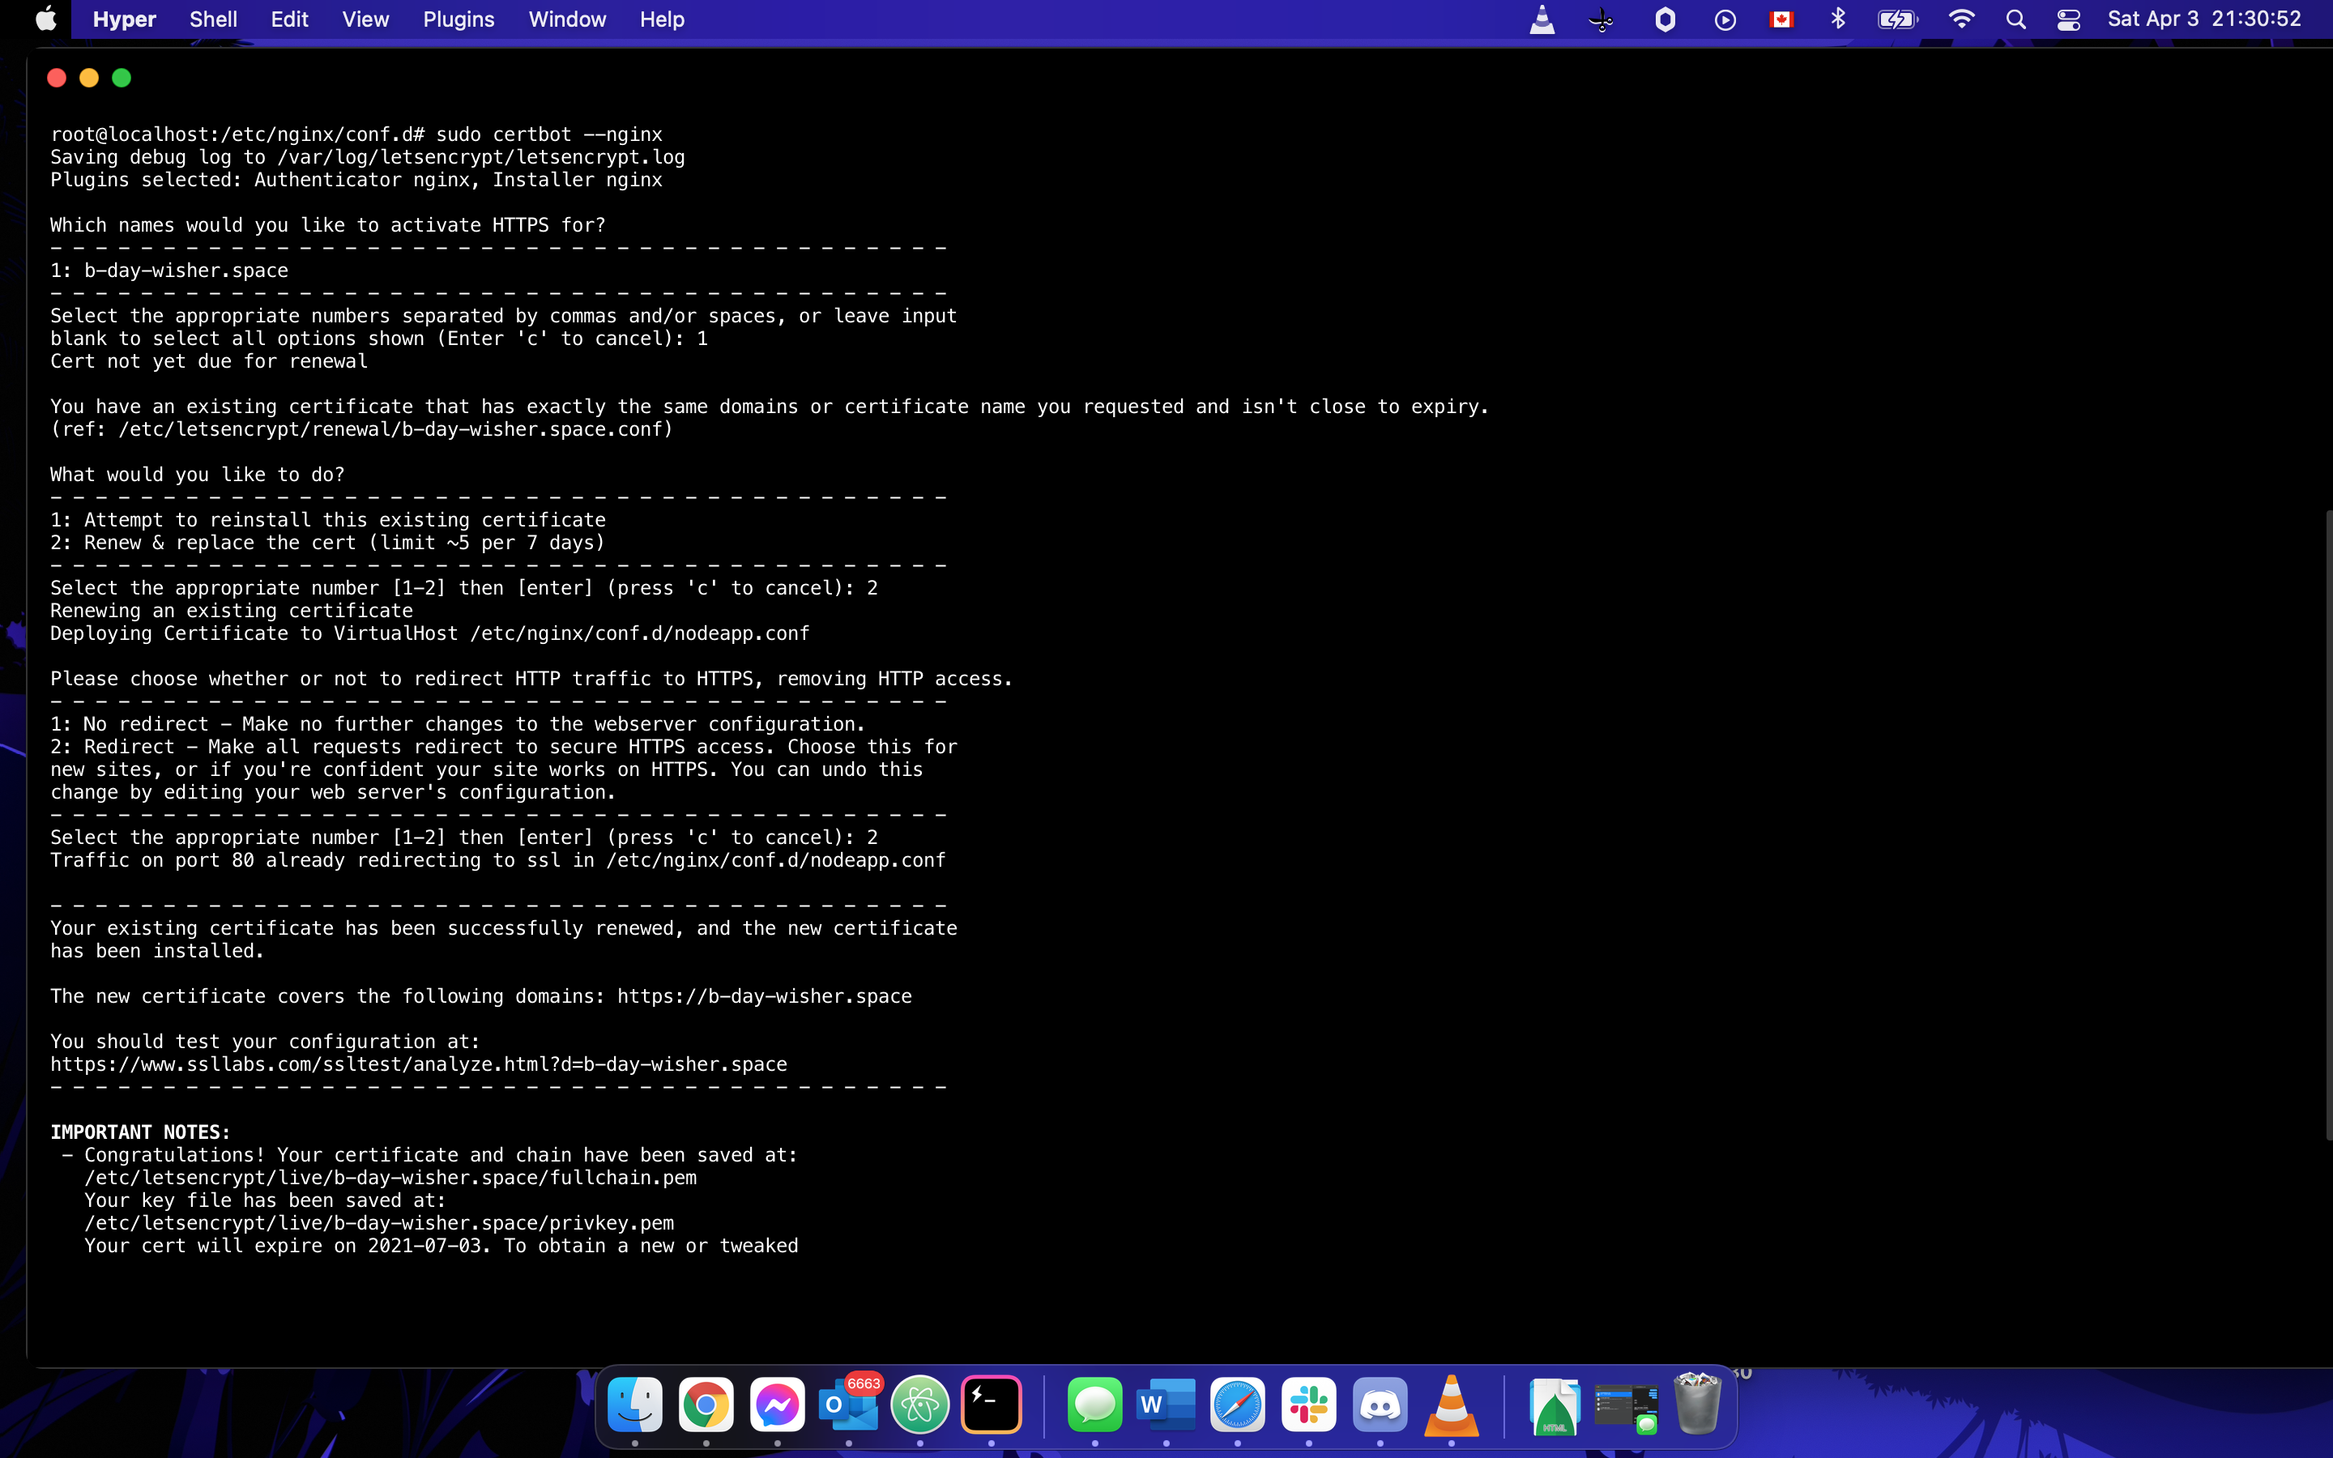Open Messenger from the Dock
This screenshot has width=2333, height=1458.
[x=777, y=1405]
